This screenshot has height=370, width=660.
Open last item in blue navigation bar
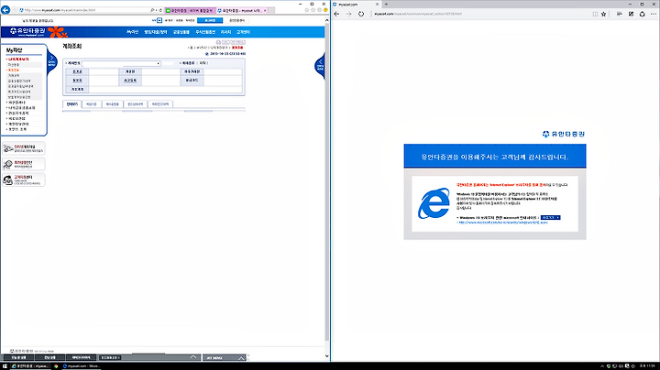[x=243, y=32]
